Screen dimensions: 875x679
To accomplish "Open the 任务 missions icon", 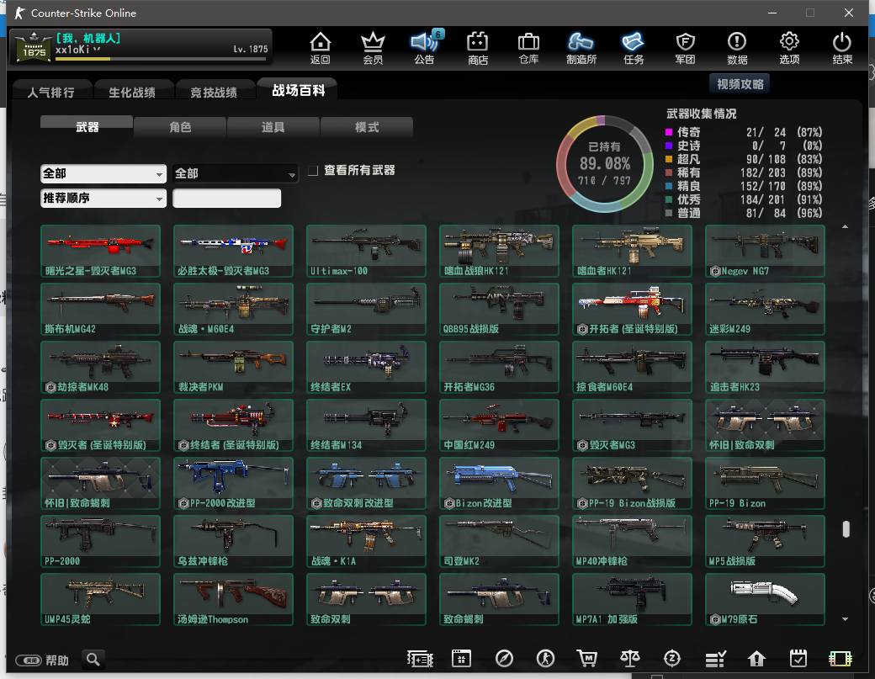I will [634, 47].
